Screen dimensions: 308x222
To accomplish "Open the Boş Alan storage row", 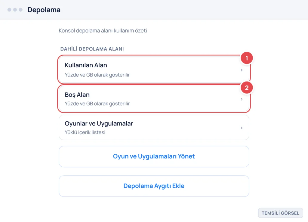I will [x=154, y=99].
